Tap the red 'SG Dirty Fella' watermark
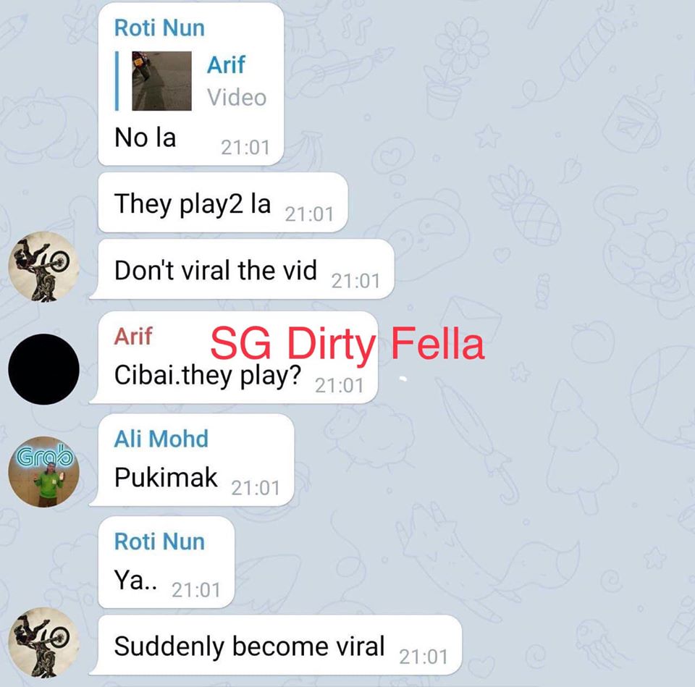This screenshot has width=695, height=687. point(347,343)
